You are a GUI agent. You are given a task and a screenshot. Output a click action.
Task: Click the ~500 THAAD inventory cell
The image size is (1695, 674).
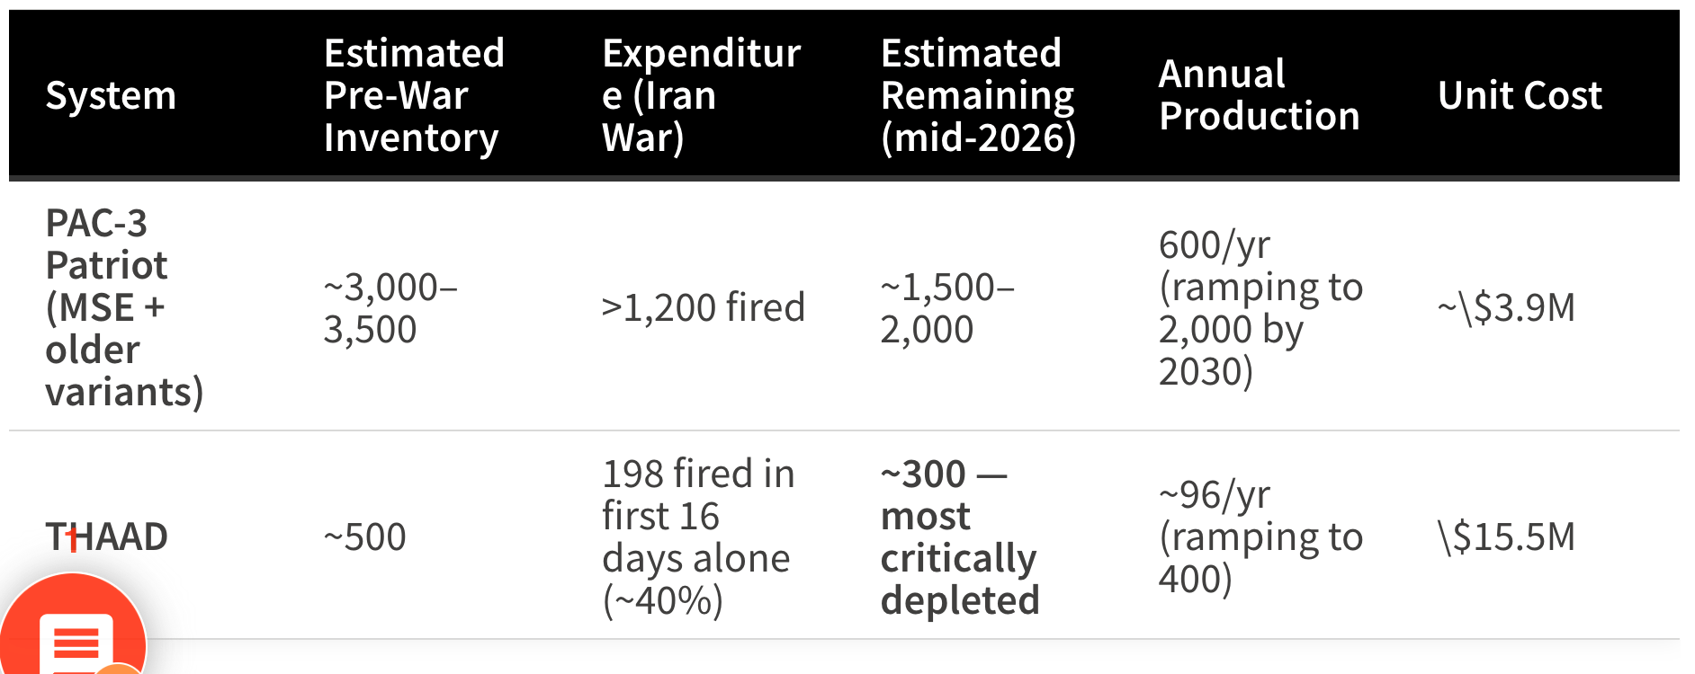click(x=364, y=537)
